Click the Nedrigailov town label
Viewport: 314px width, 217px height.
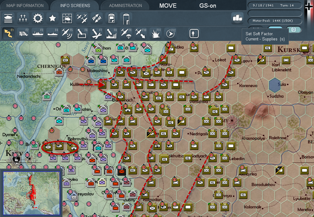tap(199, 134)
